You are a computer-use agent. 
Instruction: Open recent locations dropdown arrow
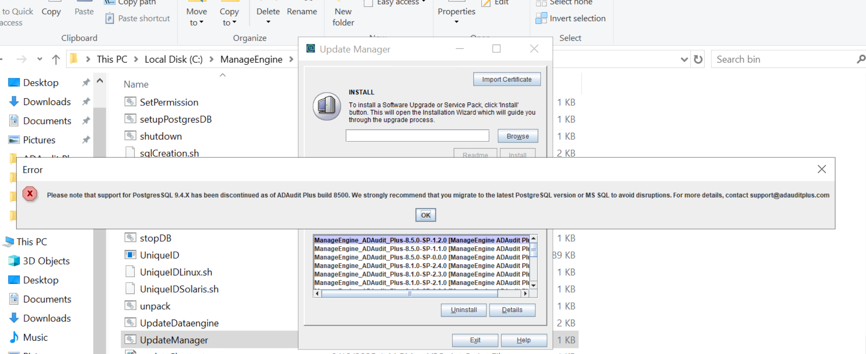coord(39,59)
